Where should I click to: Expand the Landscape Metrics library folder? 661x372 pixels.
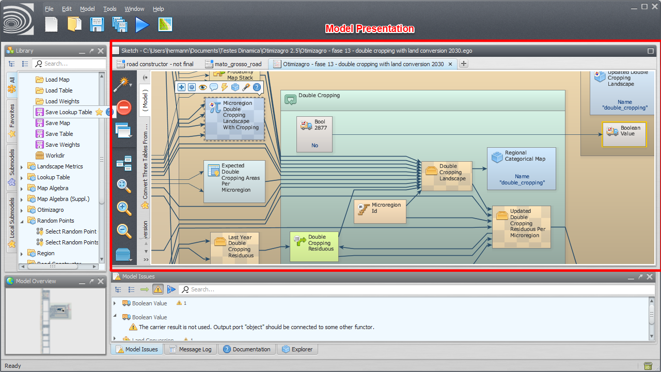pyautogui.click(x=22, y=167)
